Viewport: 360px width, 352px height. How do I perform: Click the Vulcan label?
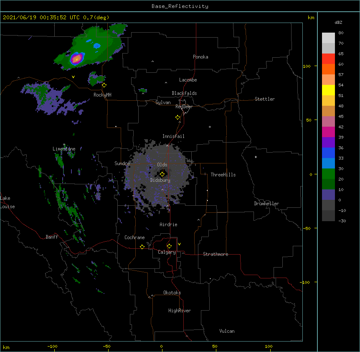(x=227, y=331)
